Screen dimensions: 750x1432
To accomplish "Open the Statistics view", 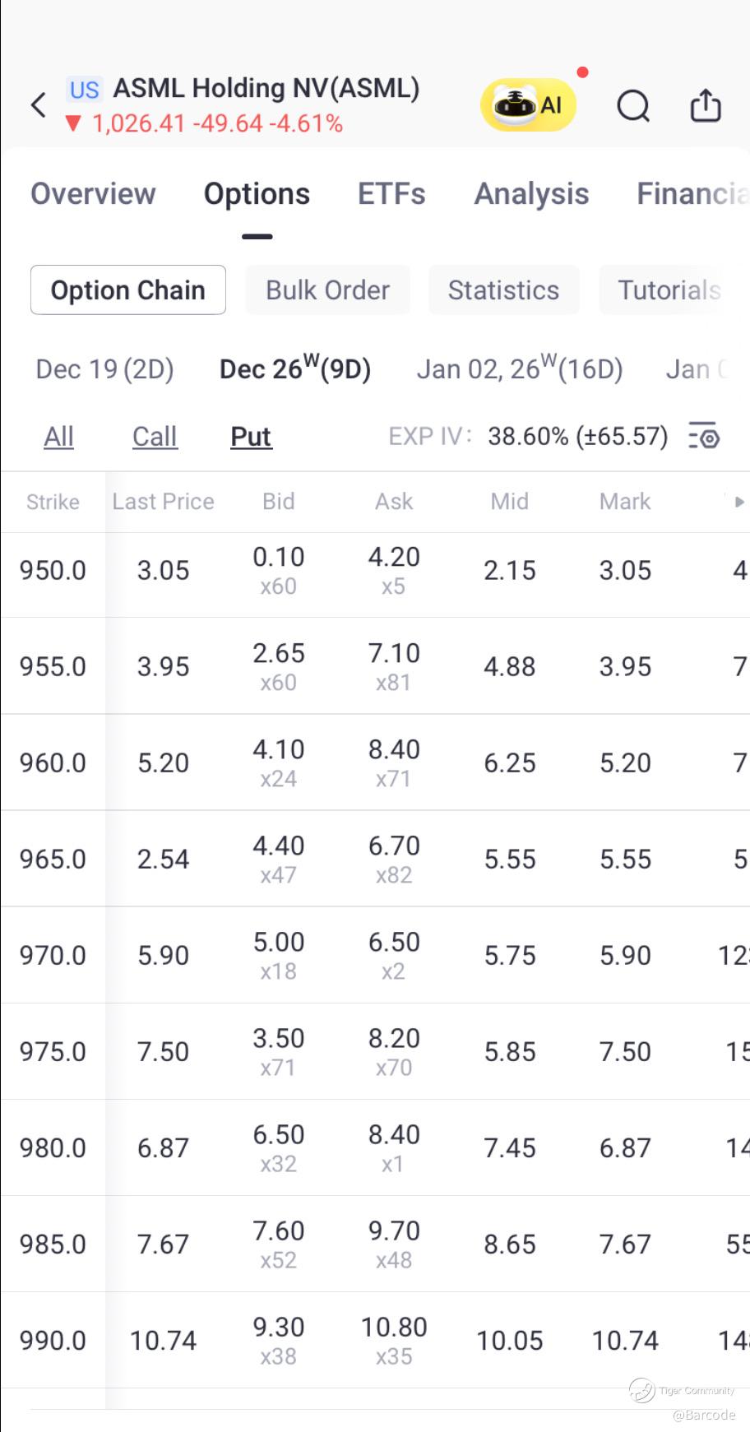I will (x=503, y=290).
